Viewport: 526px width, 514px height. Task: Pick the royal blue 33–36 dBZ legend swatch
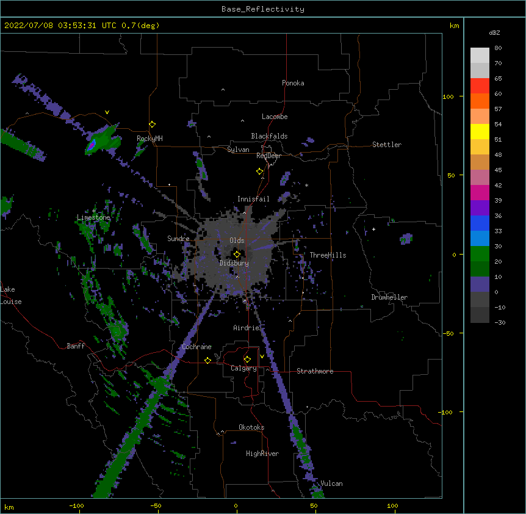tap(480, 223)
